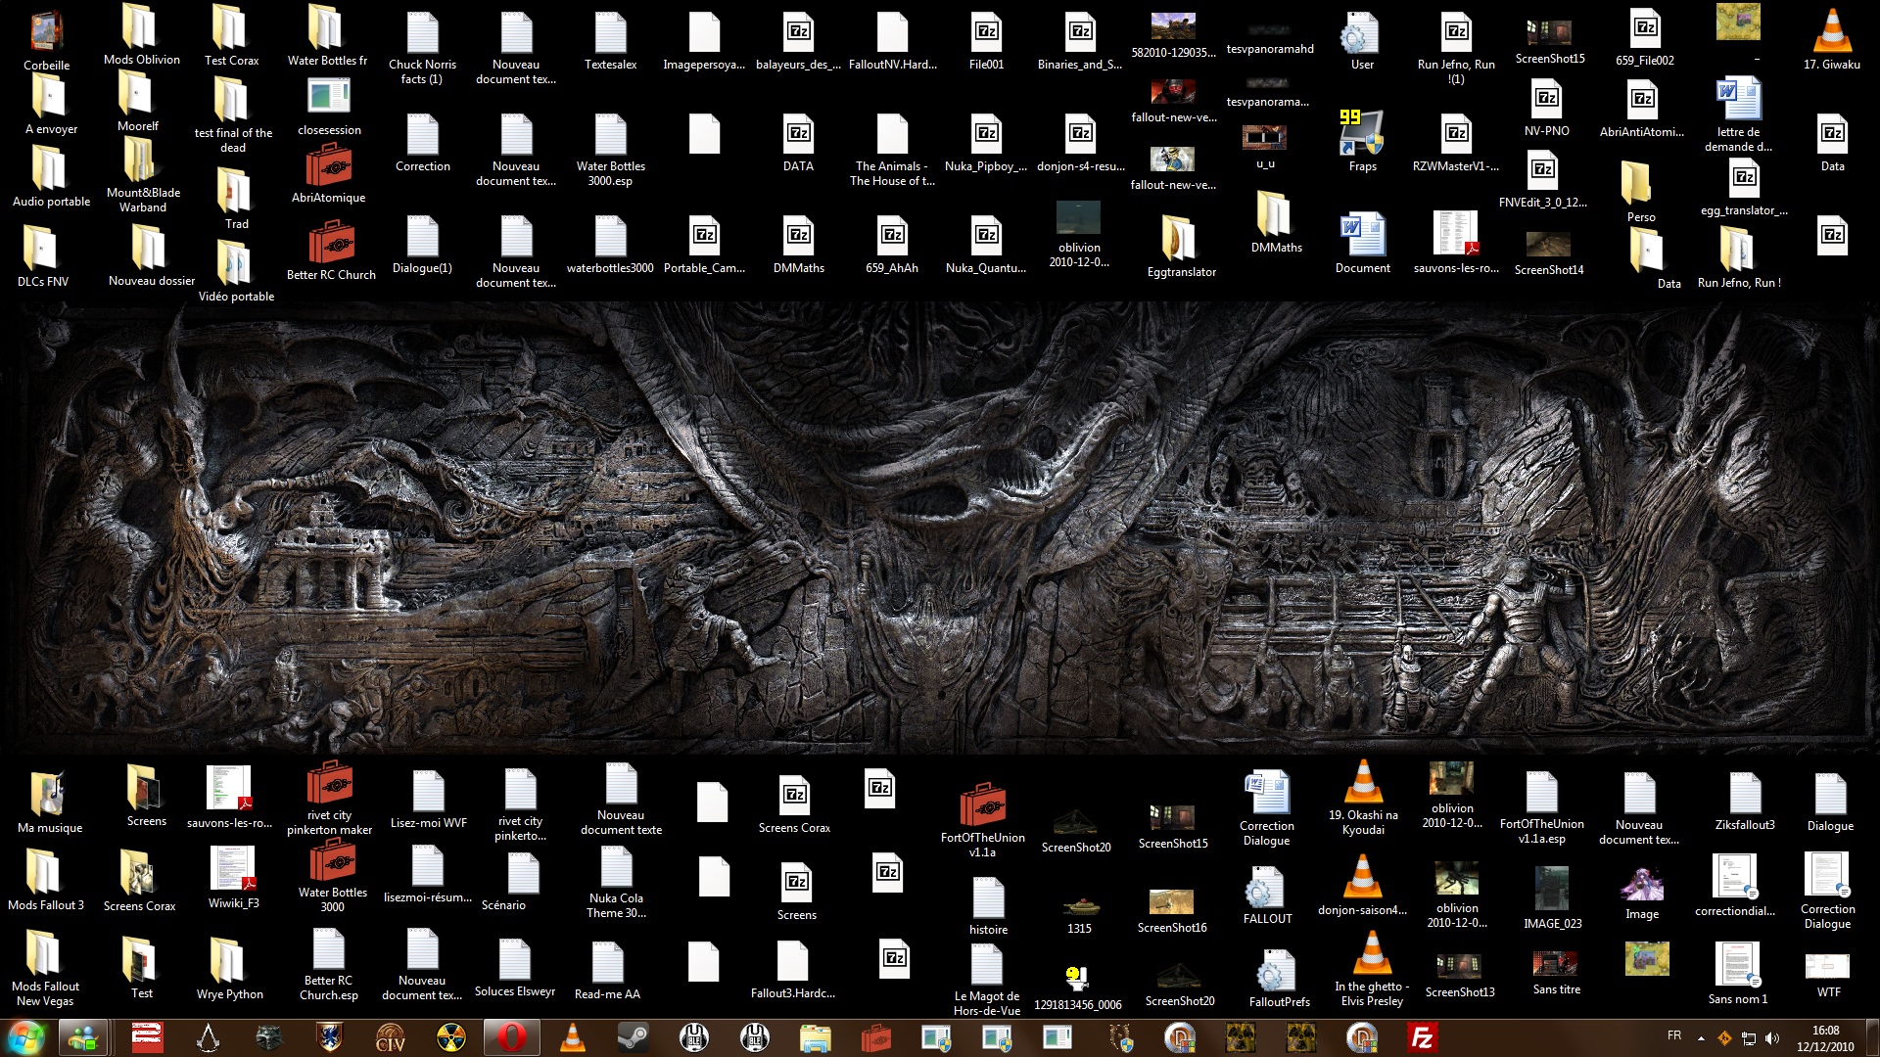Open the Eggtranslator folder

(1181, 247)
